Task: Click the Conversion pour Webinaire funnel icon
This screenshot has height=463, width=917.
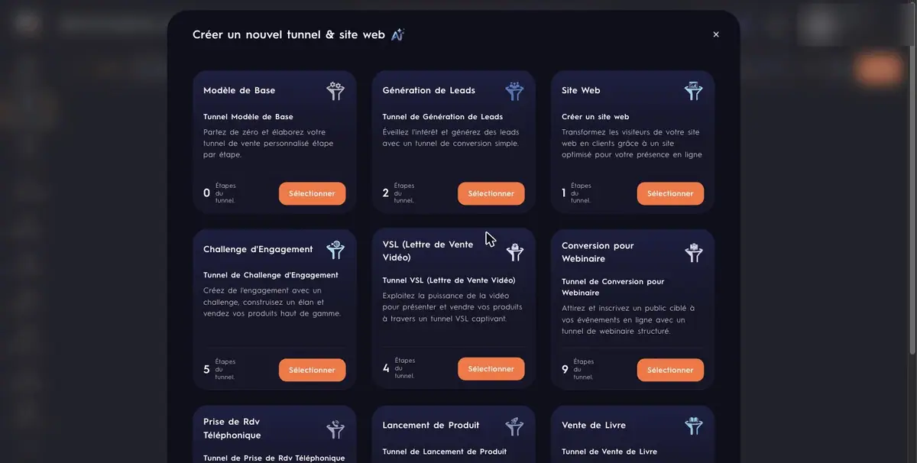Action: 693,253
